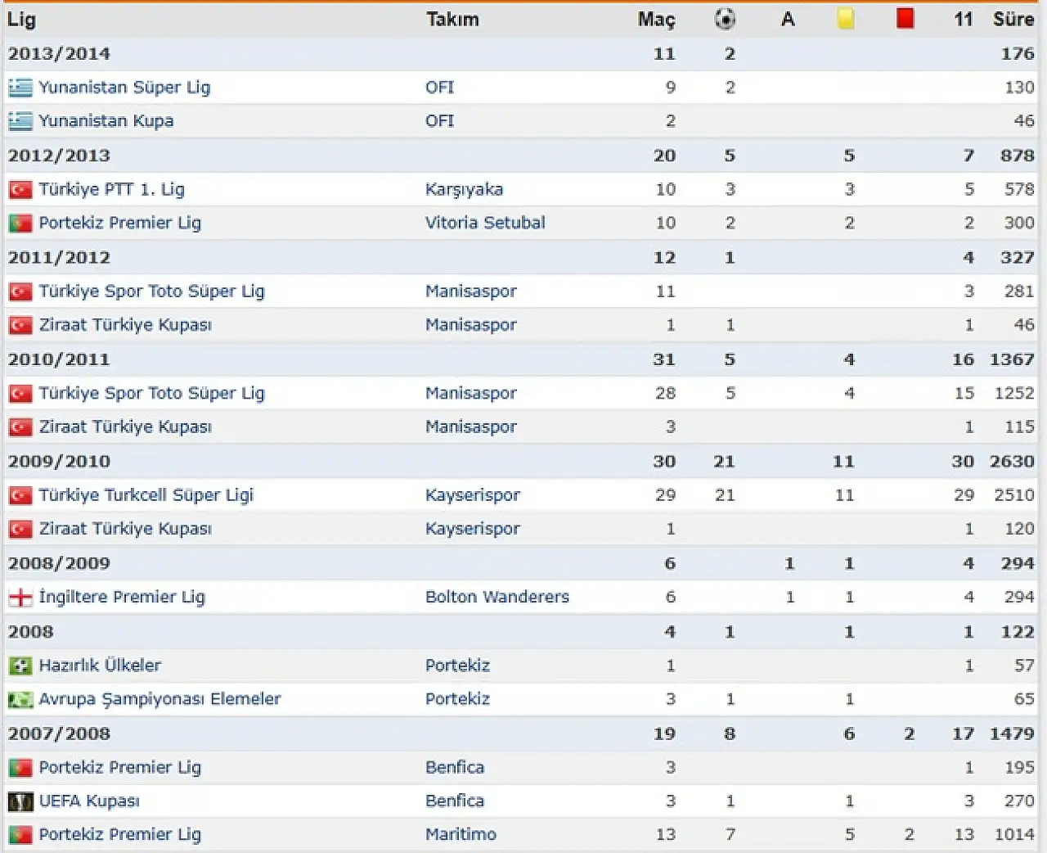1047x853 pixels.
Task: Click the UEFA Kupası competition icon
Action: [x=20, y=801]
